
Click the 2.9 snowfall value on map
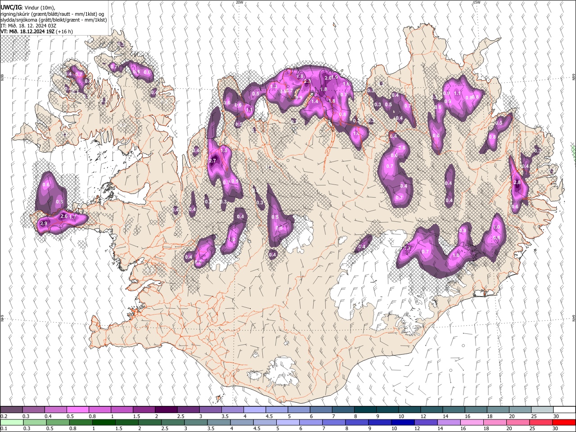click(44, 224)
